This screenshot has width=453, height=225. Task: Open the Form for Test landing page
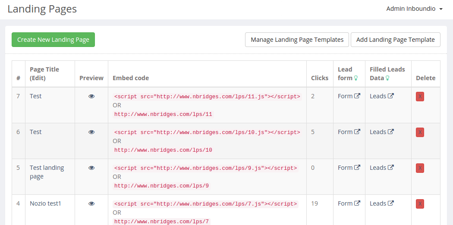click(349, 168)
